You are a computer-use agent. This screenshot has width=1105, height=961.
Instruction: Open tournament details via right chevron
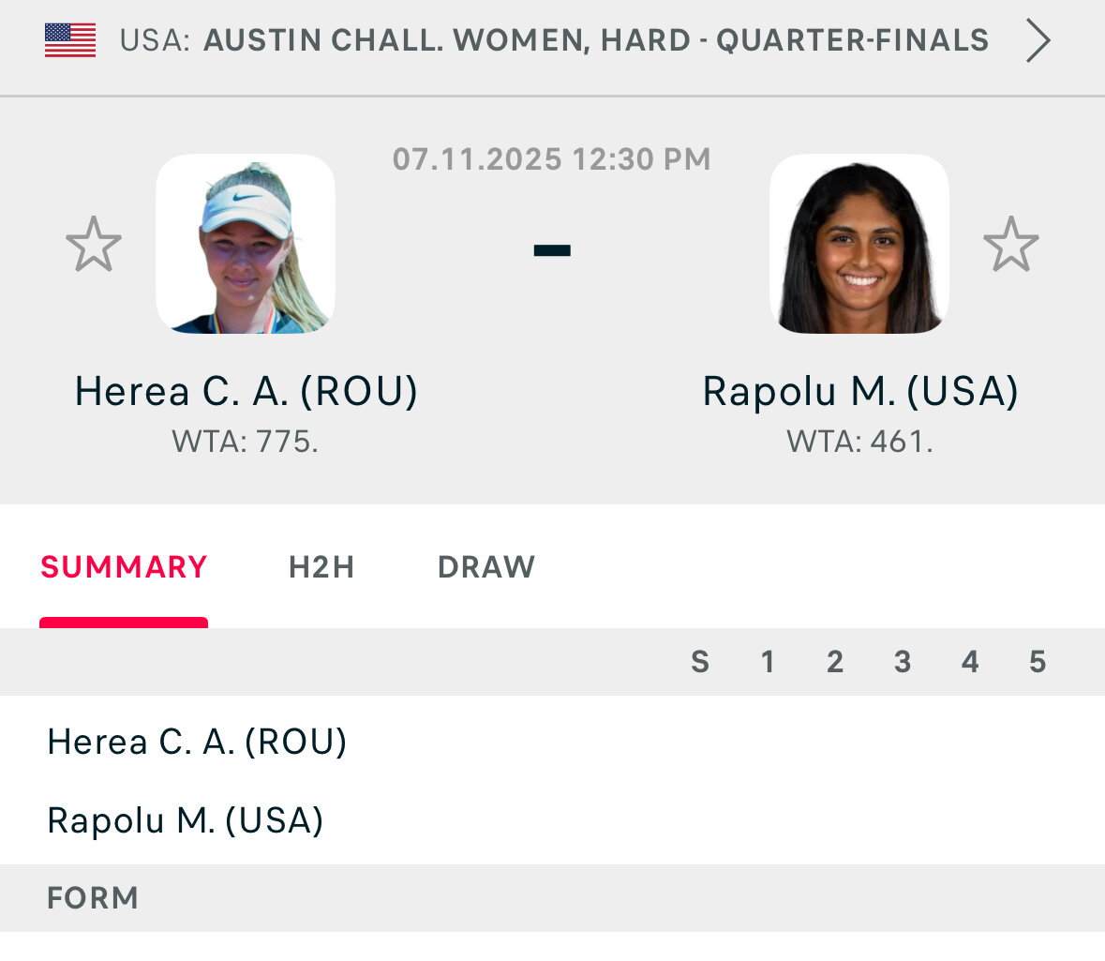[1037, 41]
